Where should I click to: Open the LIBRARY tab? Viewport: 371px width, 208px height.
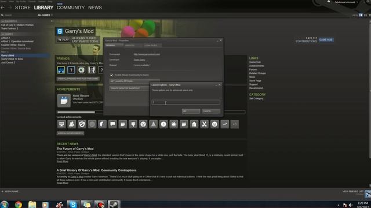click(x=43, y=8)
